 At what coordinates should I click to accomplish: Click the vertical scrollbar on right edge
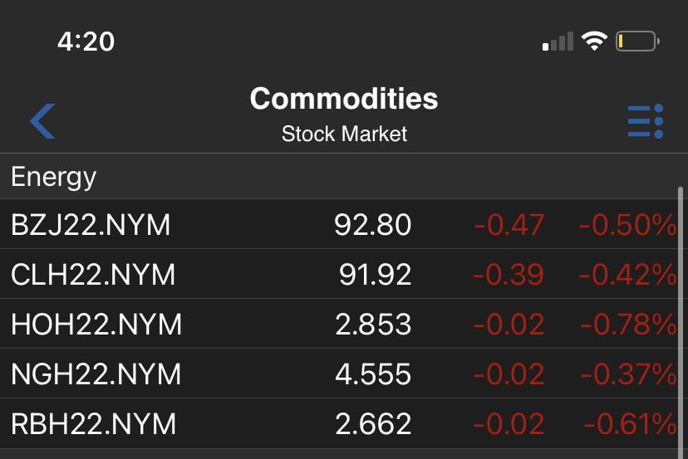point(681,315)
